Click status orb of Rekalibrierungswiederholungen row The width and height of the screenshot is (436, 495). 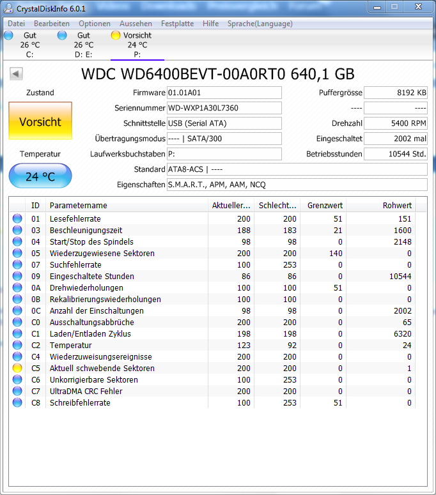(17, 299)
